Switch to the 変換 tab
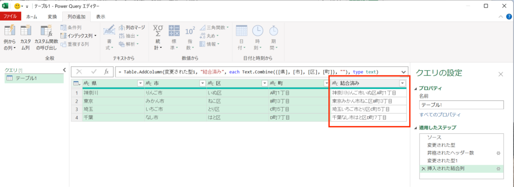The image size is (514, 187). (x=52, y=17)
